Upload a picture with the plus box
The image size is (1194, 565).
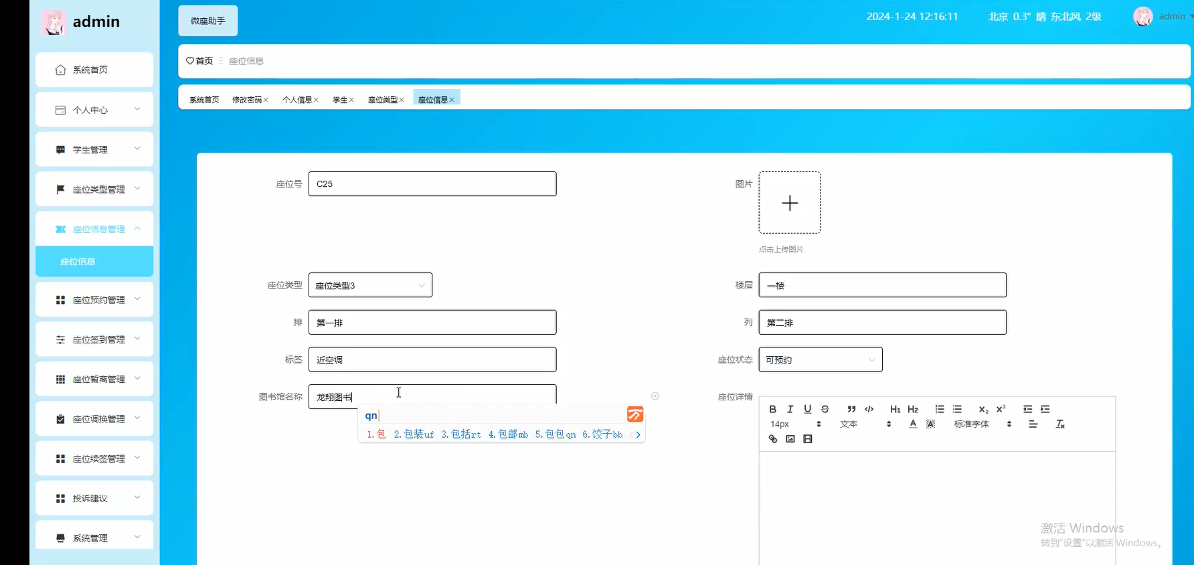[x=790, y=203]
